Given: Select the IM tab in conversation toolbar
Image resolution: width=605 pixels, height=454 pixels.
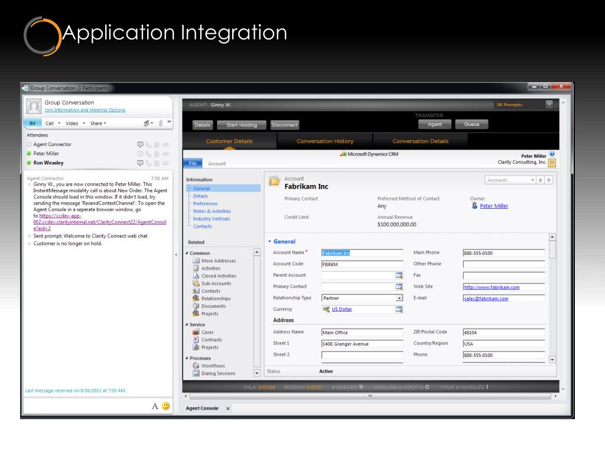Looking at the screenshot, I should point(32,124).
